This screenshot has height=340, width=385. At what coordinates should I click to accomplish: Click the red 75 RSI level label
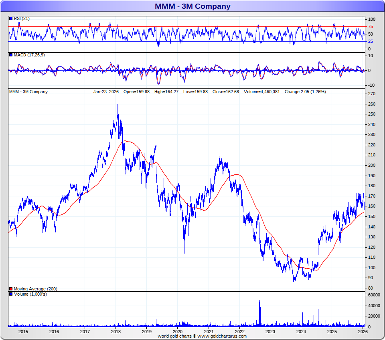[x=371, y=27]
